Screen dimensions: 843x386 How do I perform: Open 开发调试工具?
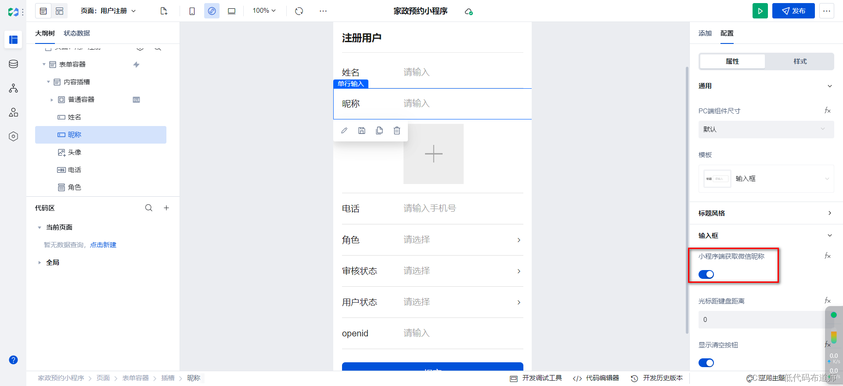[536, 378]
